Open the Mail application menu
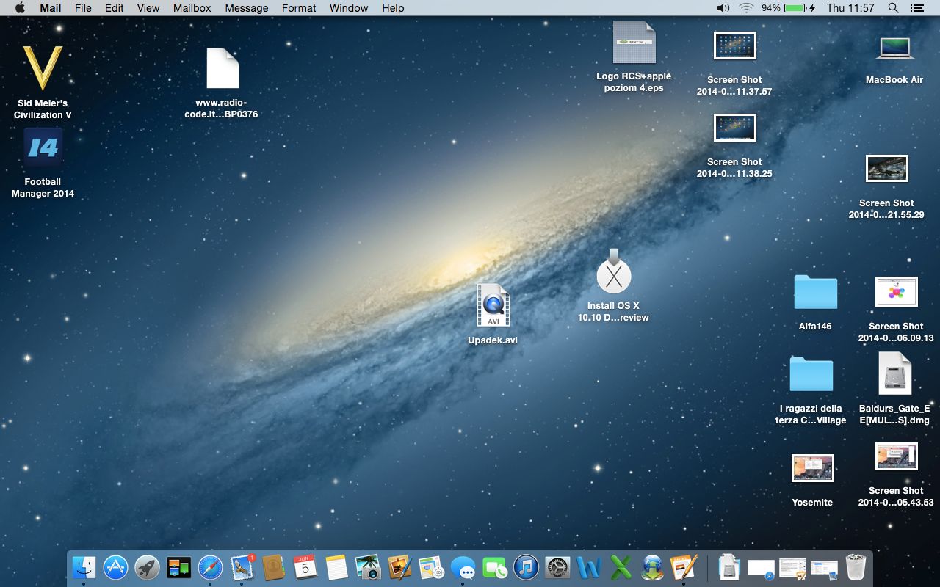Image resolution: width=940 pixels, height=587 pixels. [x=51, y=8]
